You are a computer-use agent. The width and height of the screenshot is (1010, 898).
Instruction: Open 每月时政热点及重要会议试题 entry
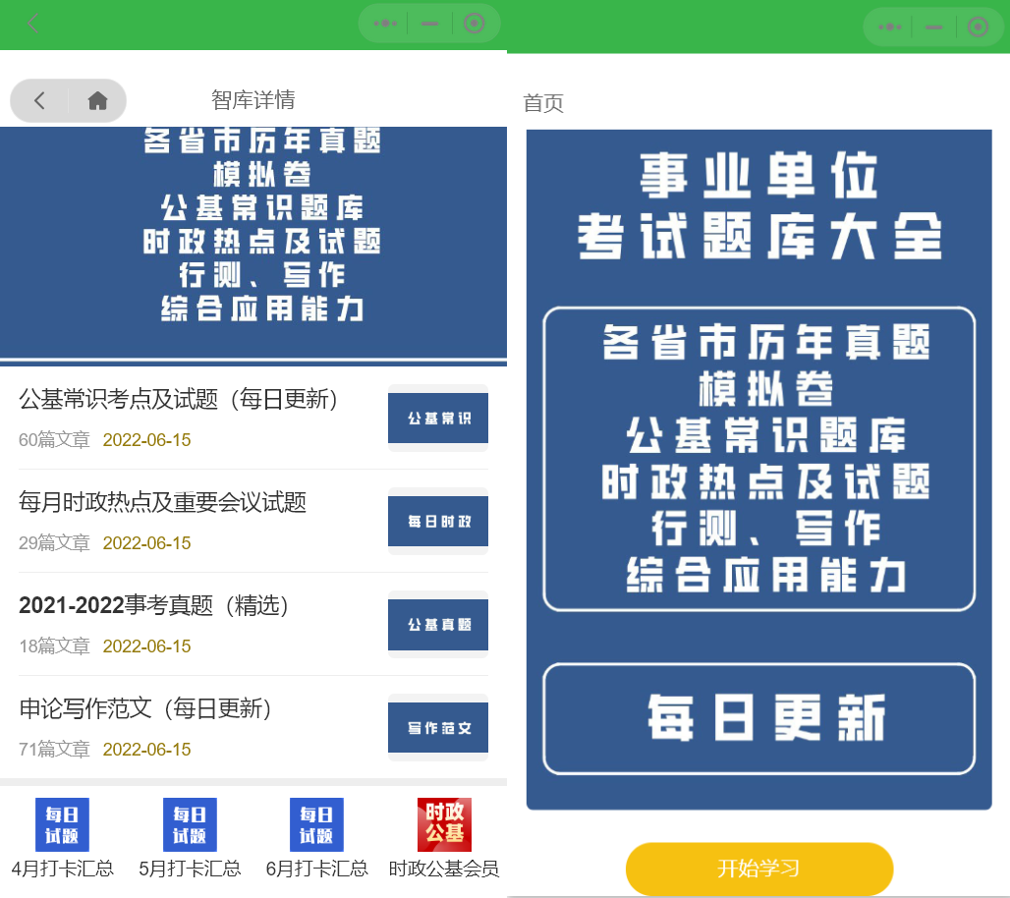coord(163,502)
